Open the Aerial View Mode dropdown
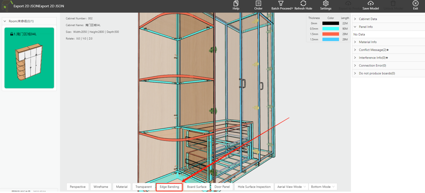 [x=292, y=187]
